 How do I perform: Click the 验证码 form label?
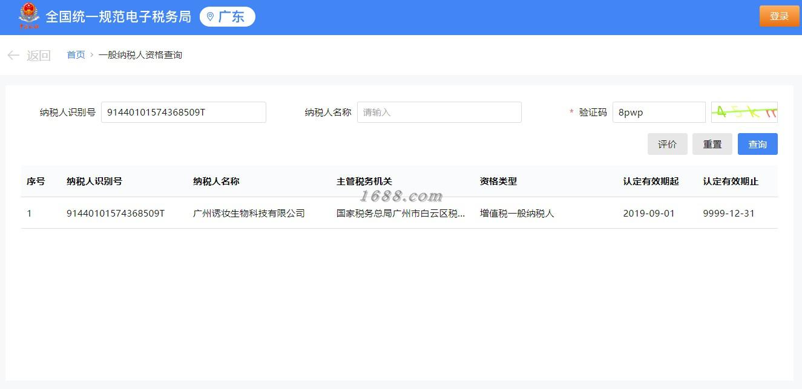tap(593, 112)
